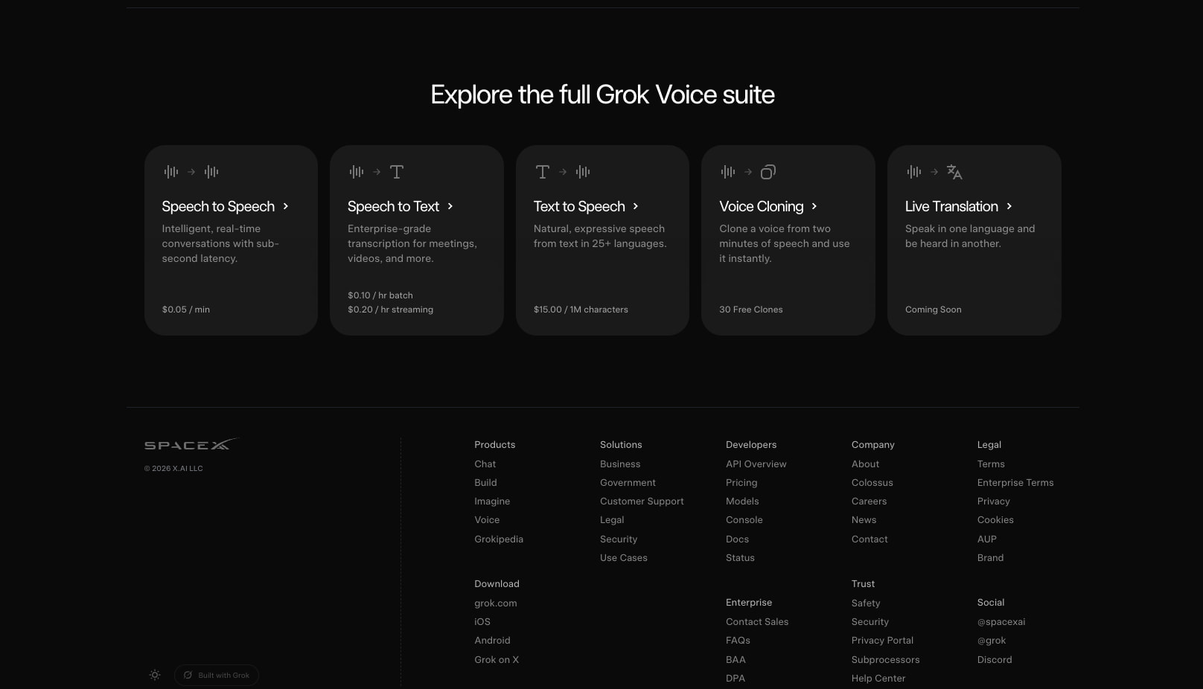Image resolution: width=1203 pixels, height=689 pixels.
Task: Click the T text icon in Speech to Text card
Action: pyautogui.click(x=397, y=172)
